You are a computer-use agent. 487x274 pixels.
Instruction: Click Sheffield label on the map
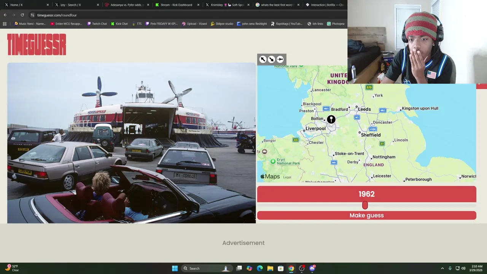pyautogui.click(x=371, y=135)
